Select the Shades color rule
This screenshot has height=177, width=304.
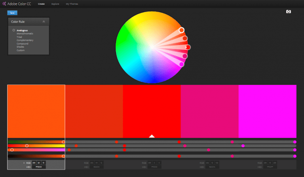(20, 47)
